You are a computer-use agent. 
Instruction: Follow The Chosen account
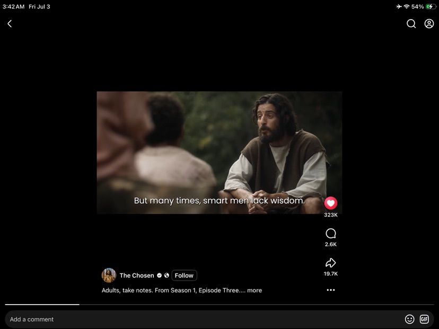tap(184, 275)
